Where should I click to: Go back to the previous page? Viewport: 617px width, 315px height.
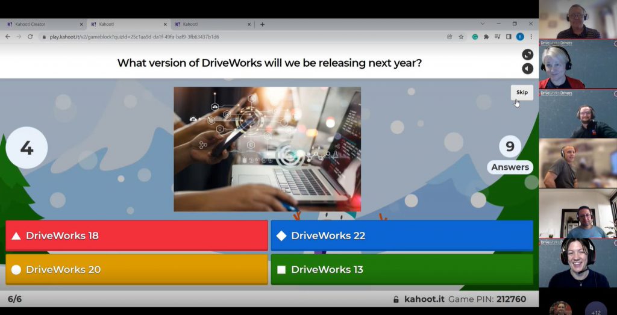(7, 37)
